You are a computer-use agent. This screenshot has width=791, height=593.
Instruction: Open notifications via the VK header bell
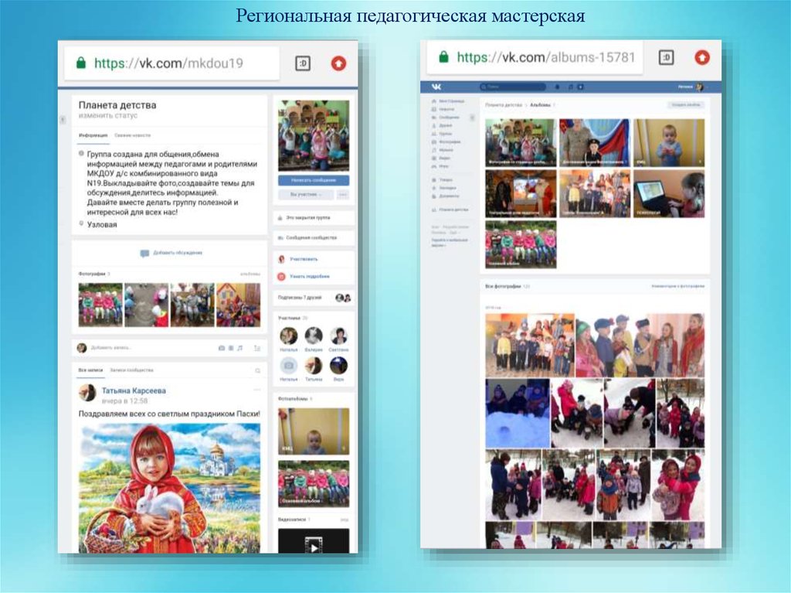coord(558,87)
